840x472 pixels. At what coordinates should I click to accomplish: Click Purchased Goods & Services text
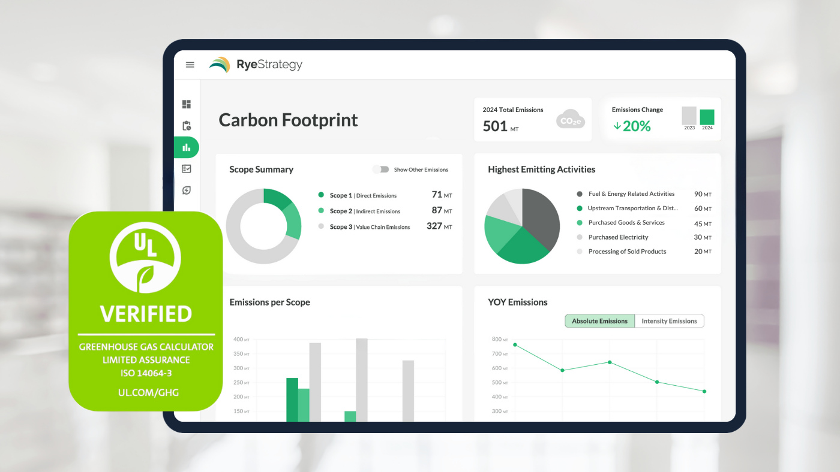click(626, 223)
